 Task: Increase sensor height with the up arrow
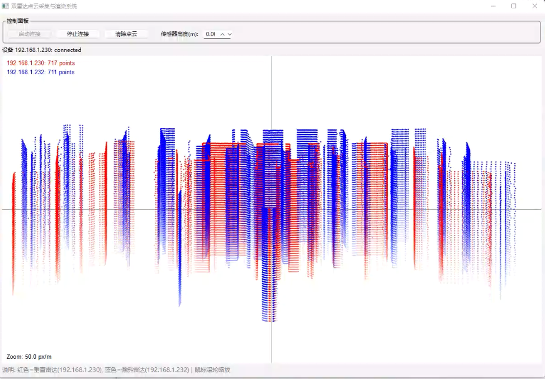(222, 34)
